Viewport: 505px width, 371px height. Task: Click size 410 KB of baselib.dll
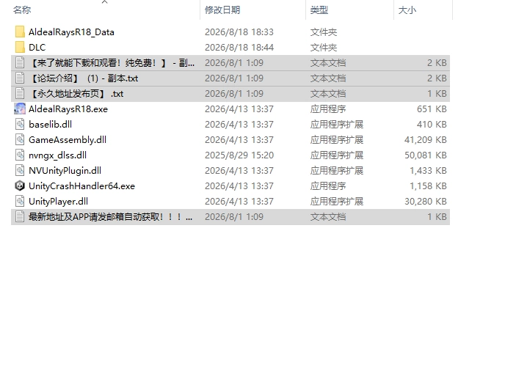pos(432,125)
